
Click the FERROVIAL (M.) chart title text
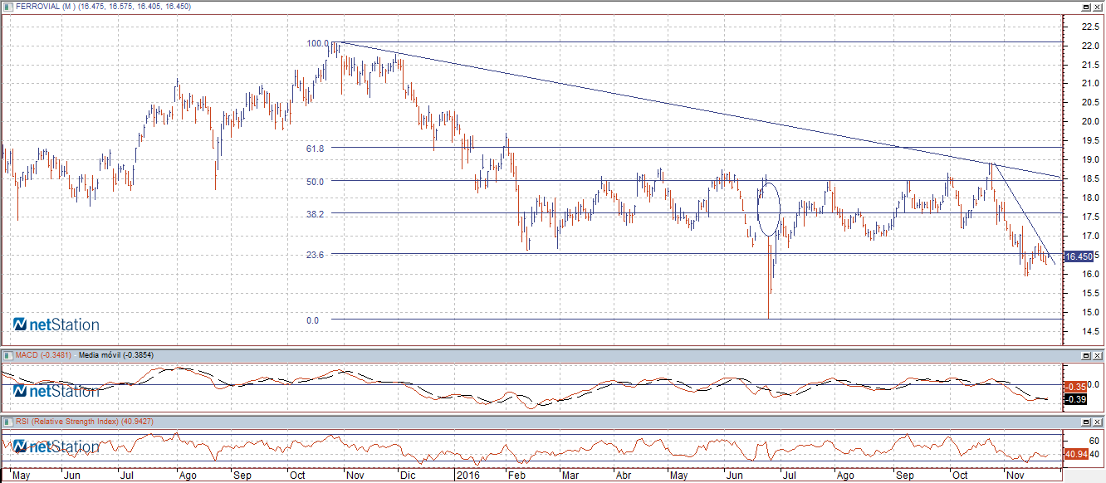click(46, 7)
